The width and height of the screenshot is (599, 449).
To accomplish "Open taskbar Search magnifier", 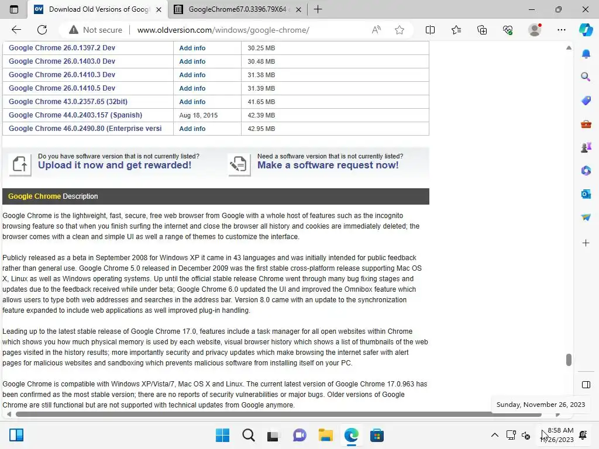I will coord(248,435).
